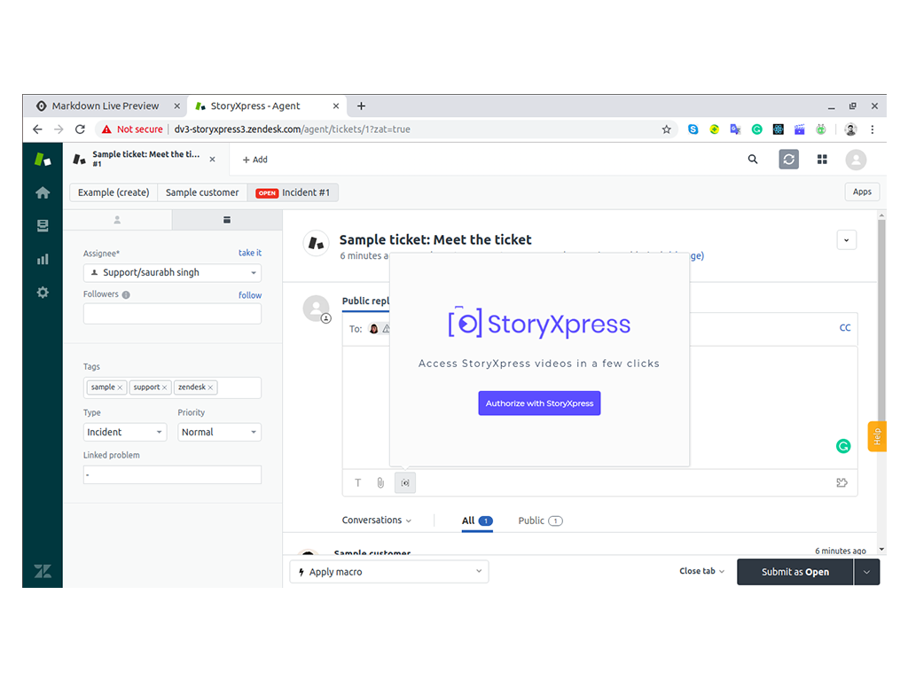Click the search magnifier icon
Screen dimensions: 908x681
[753, 160]
